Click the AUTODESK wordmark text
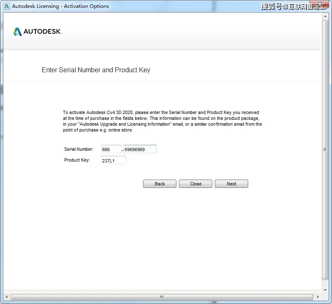 [x=43, y=32]
